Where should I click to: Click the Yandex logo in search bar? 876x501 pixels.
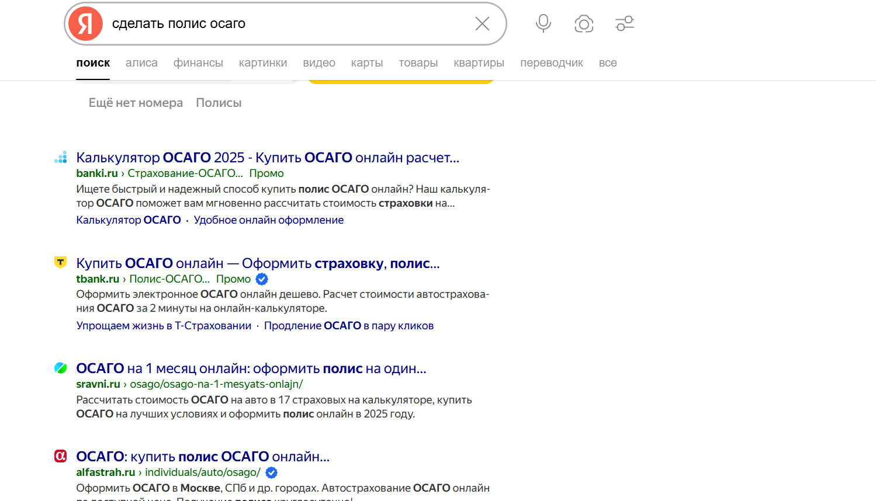pyautogui.click(x=85, y=24)
